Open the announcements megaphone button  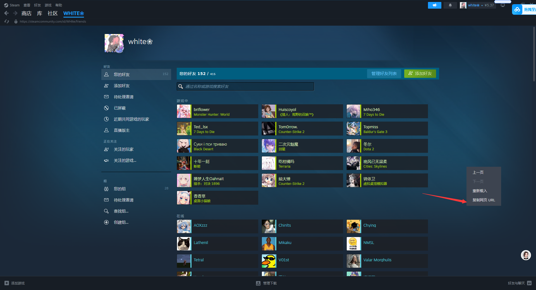(435, 5)
